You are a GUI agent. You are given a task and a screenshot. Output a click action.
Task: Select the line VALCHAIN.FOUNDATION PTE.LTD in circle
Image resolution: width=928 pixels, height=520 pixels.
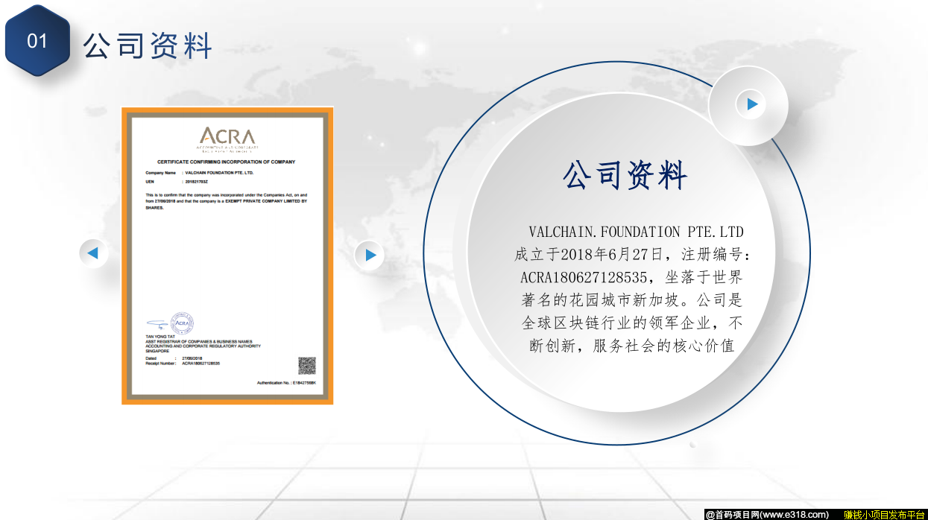636,232
